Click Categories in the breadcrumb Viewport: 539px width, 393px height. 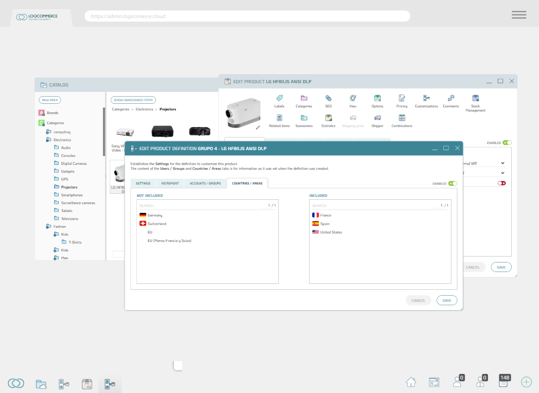pyautogui.click(x=121, y=109)
